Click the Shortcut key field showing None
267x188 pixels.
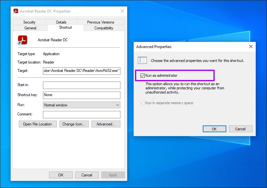82,95
